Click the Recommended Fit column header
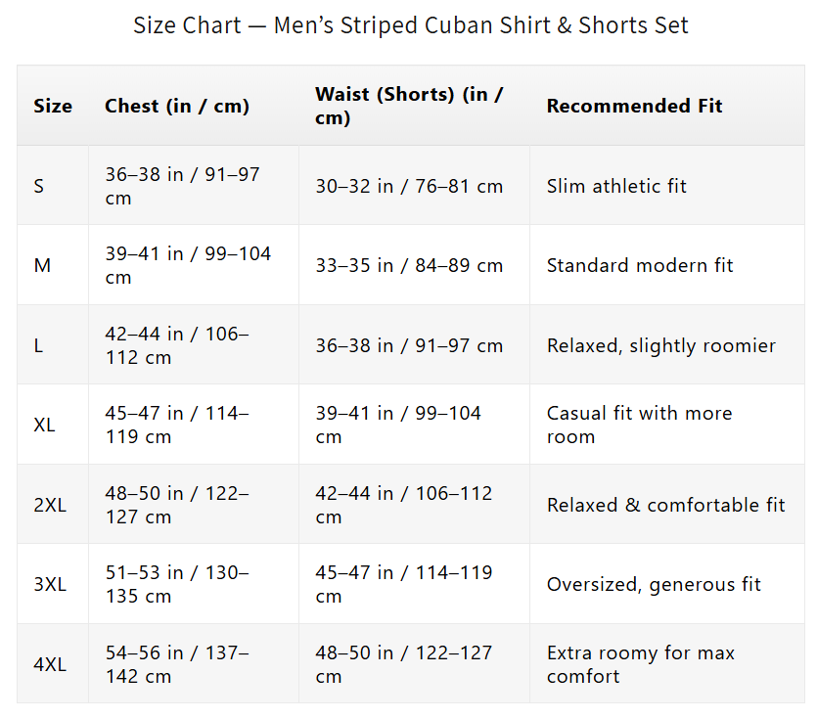 click(x=634, y=106)
